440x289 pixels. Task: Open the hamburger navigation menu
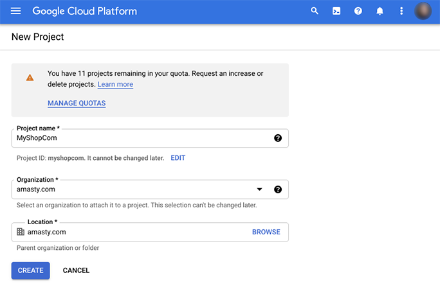point(15,11)
